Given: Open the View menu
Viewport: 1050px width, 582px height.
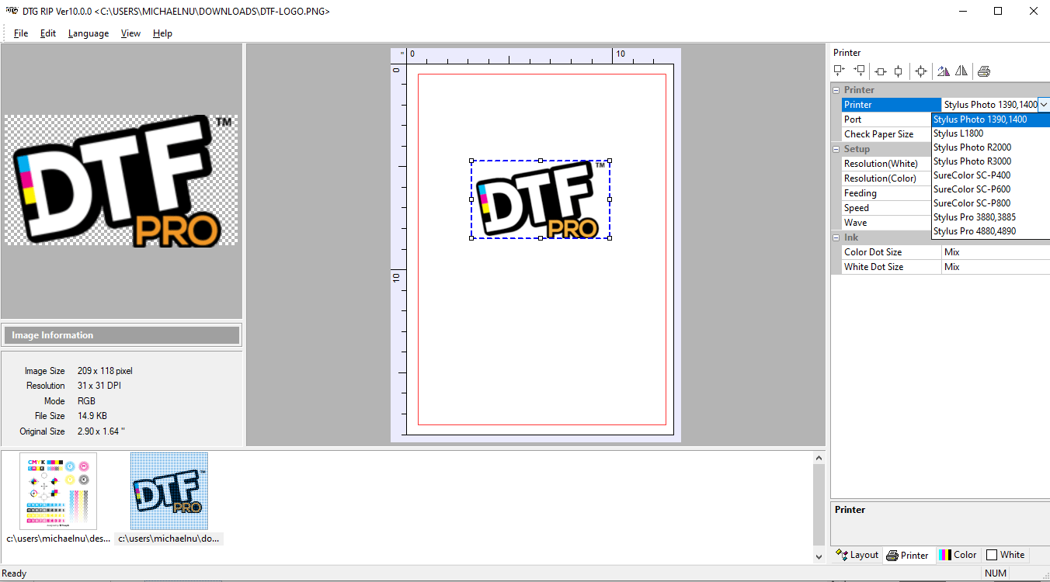Looking at the screenshot, I should 130,33.
